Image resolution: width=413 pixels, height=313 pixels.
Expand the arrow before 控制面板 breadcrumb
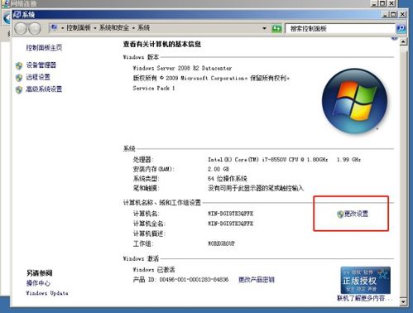click(62, 28)
